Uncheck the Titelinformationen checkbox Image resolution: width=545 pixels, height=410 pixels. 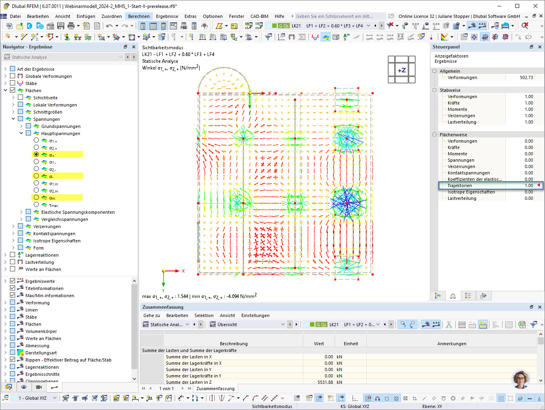coord(12,288)
